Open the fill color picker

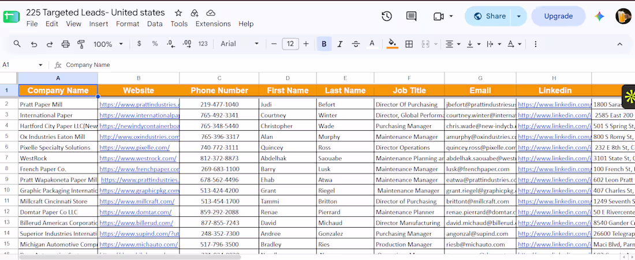point(392,44)
